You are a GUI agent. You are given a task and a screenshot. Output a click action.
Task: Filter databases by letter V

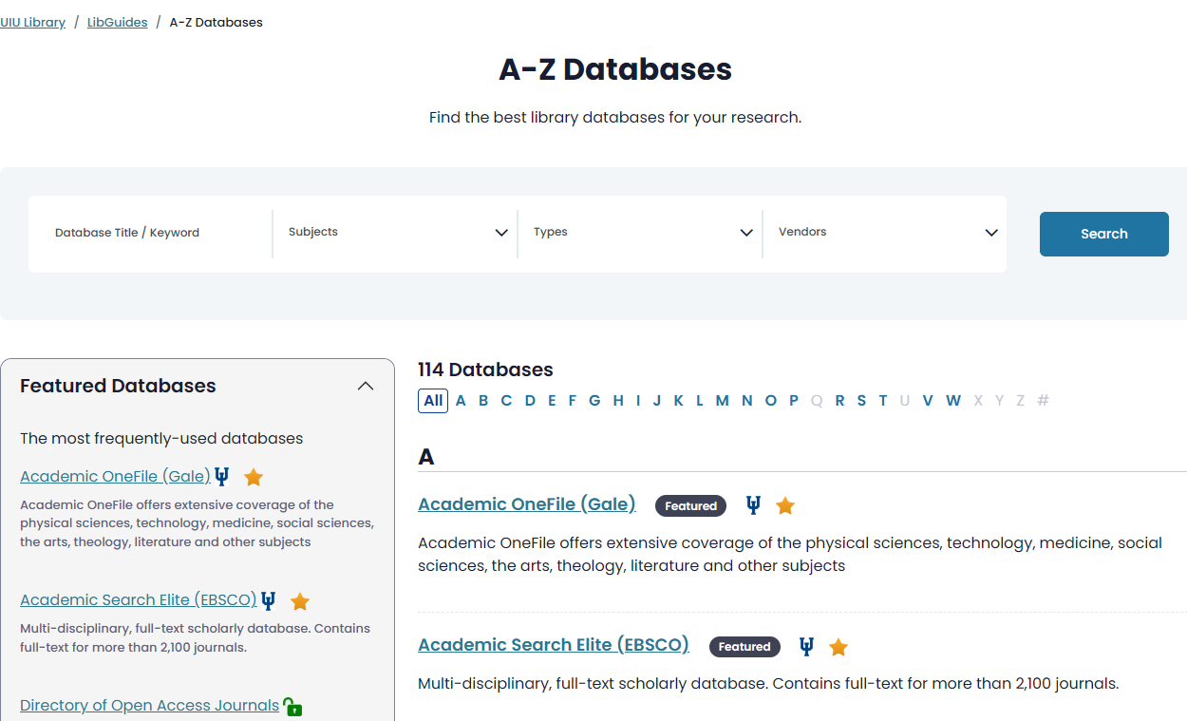[x=928, y=401]
